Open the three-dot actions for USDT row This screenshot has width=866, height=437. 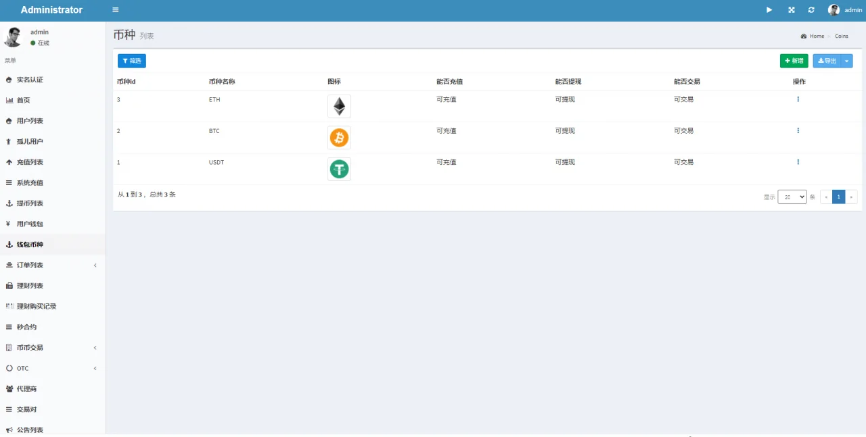click(x=798, y=162)
